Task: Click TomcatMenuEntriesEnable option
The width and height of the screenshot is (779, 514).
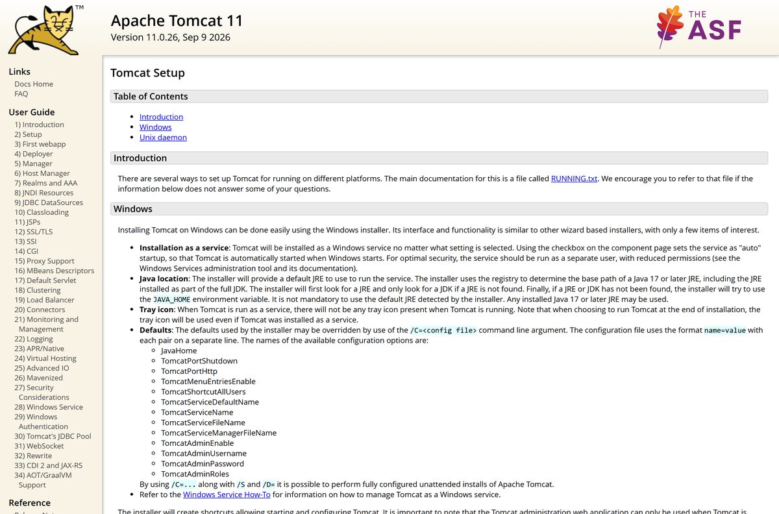Action: coord(208,382)
